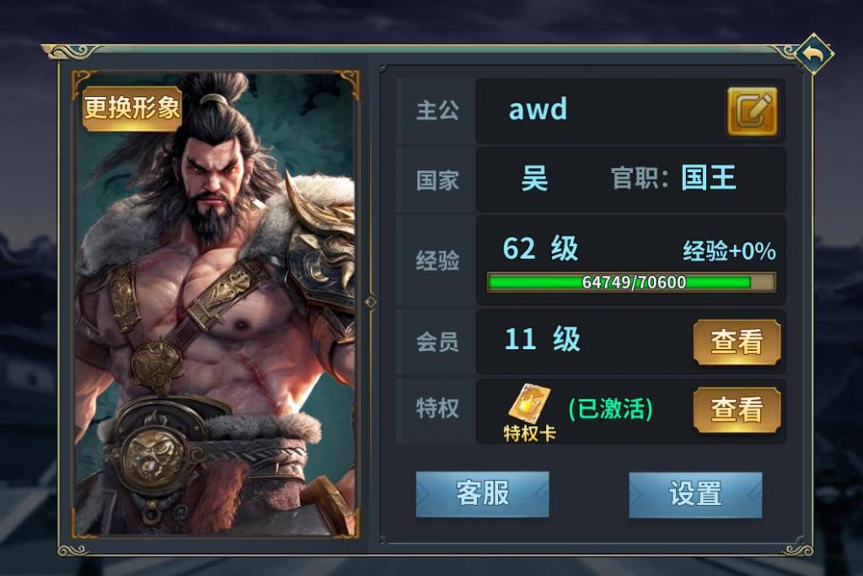Select the 会员 row label

click(x=437, y=342)
